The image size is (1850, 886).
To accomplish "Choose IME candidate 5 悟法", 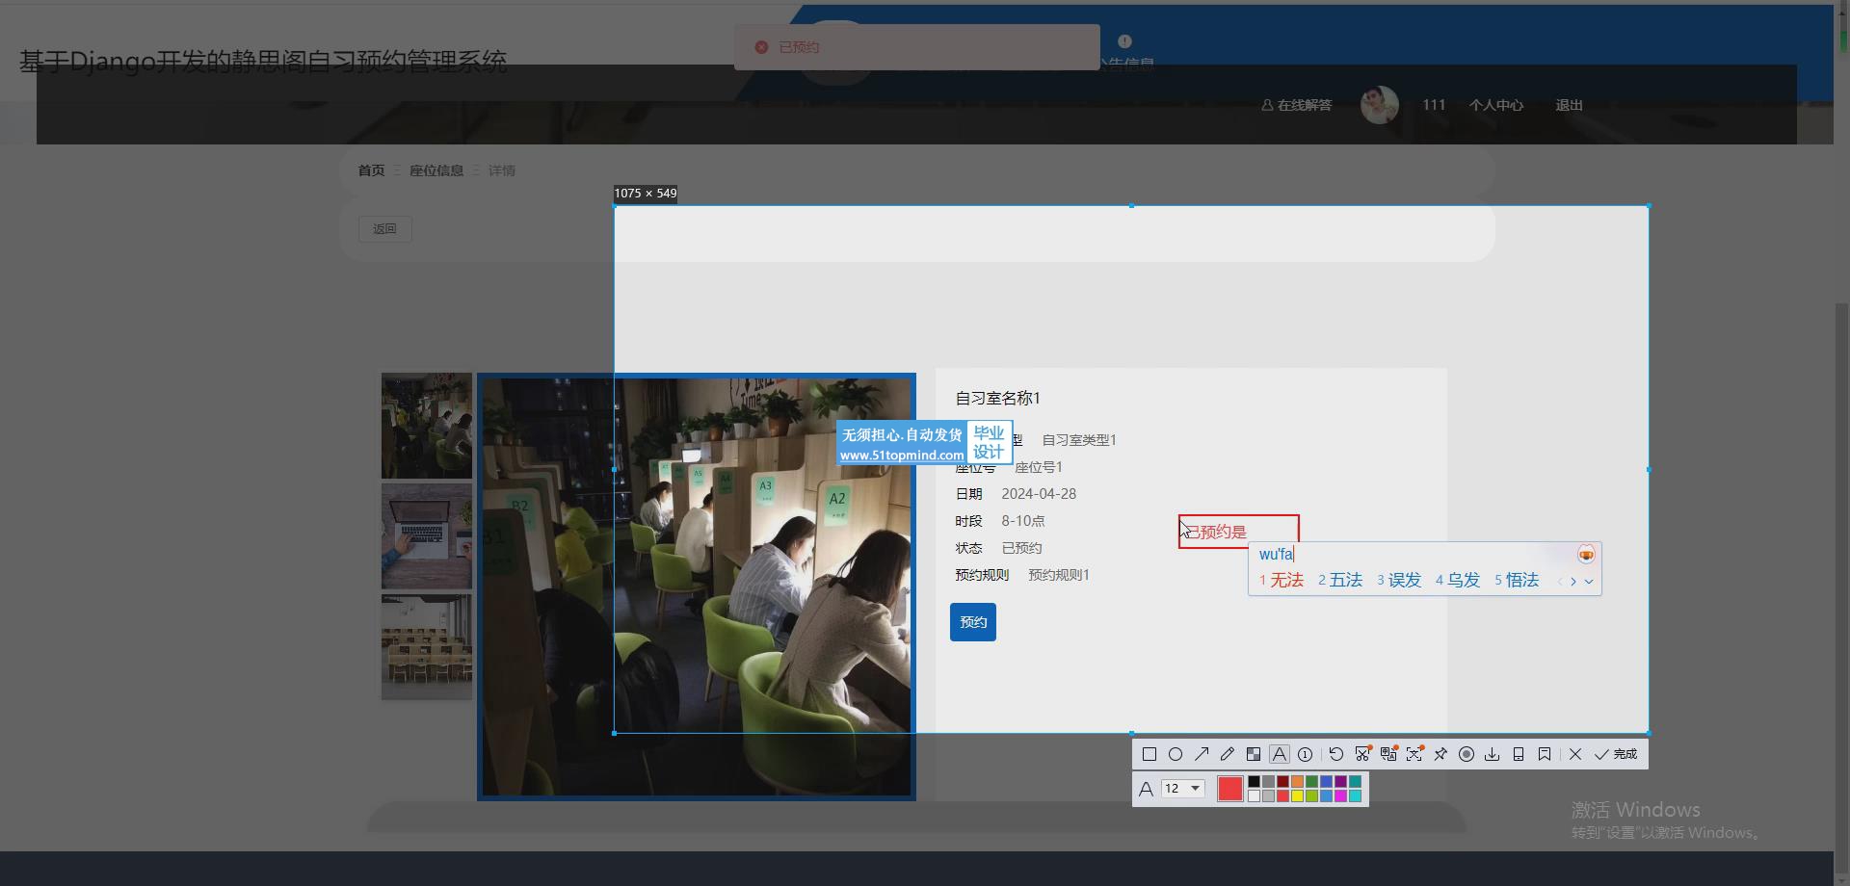I will pos(1517,580).
